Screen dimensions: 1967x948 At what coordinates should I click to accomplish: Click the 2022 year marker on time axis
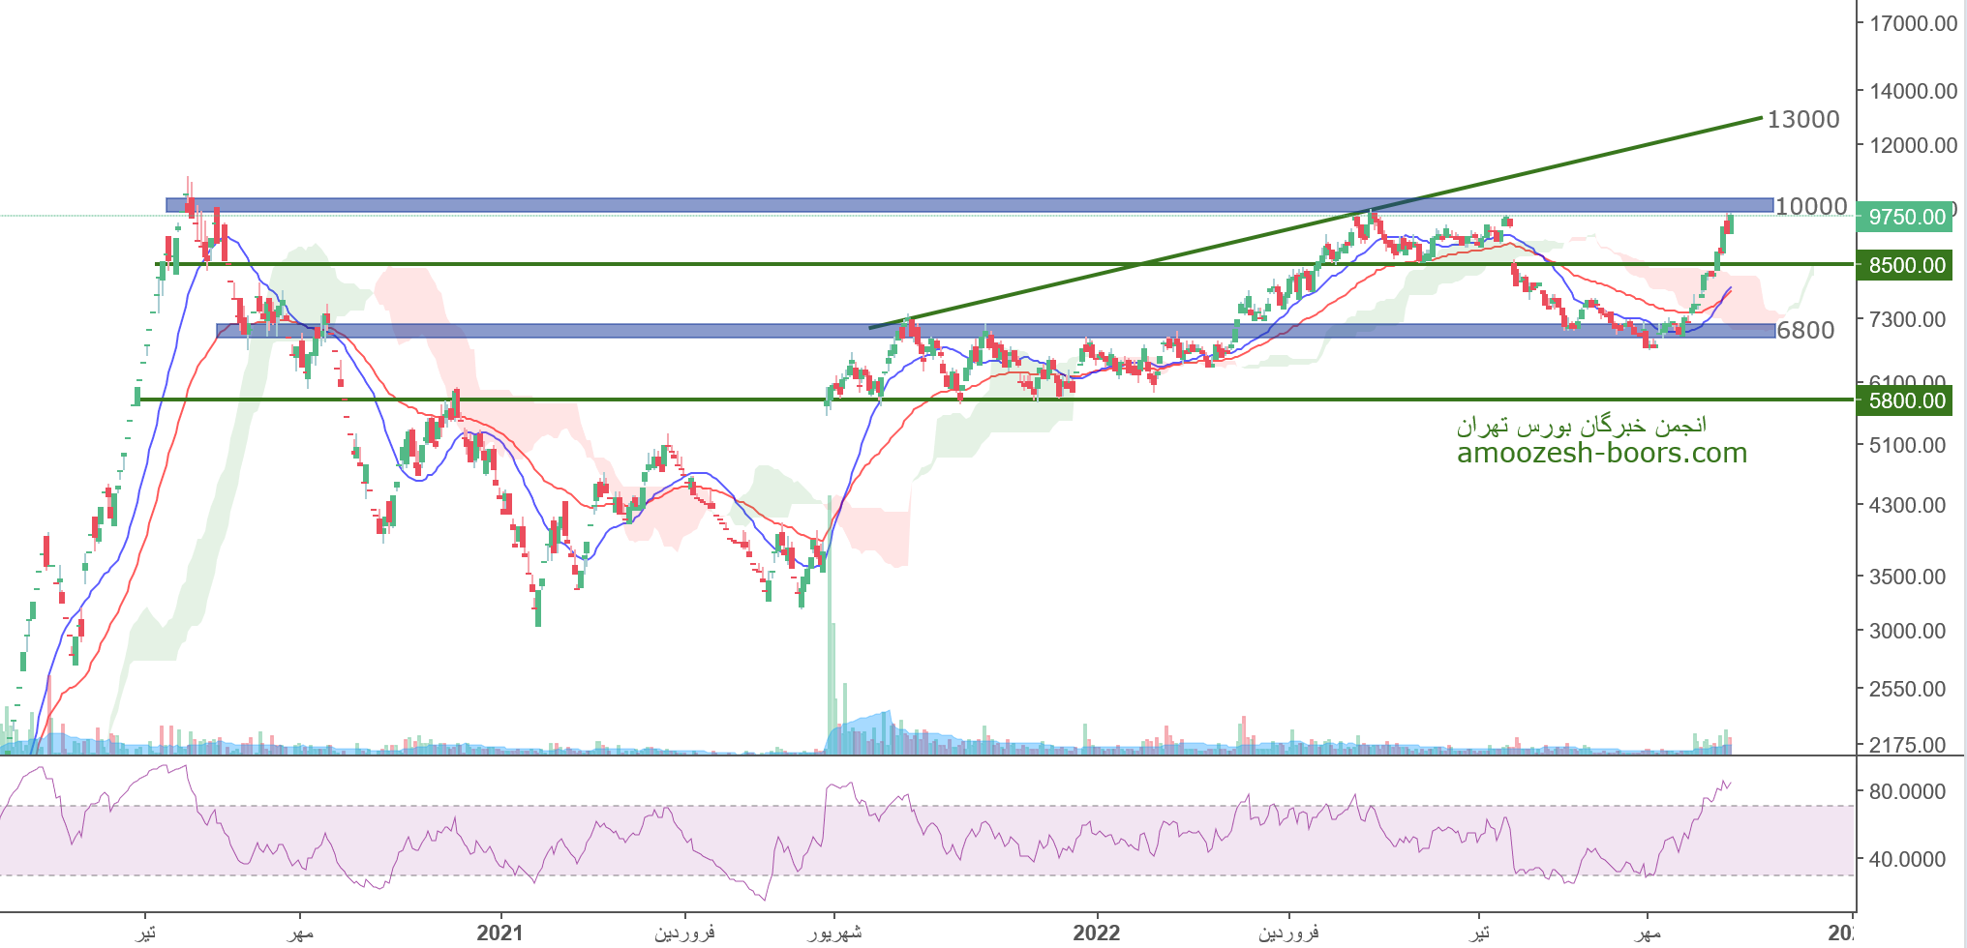pyautogui.click(x=1097, y=933)
